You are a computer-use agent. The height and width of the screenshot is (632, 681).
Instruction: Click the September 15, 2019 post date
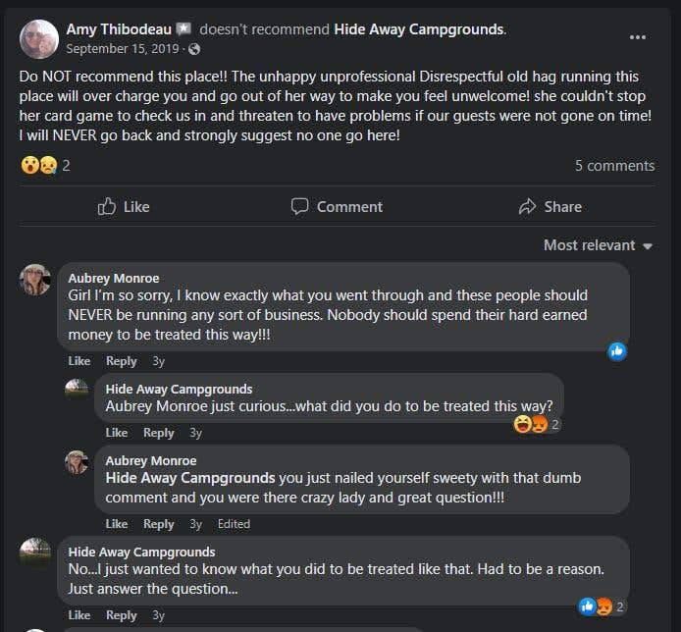tap(124, 49)
